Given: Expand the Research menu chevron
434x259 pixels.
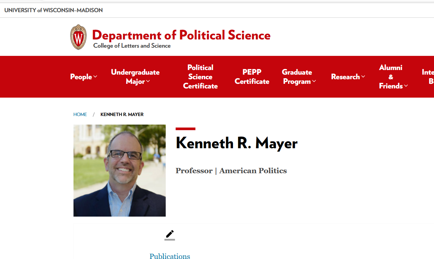Looking at the screenshot, I should [x=363, y=77].
